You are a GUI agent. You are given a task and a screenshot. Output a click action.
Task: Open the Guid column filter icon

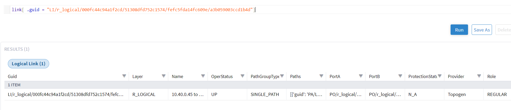coord(124,76)
